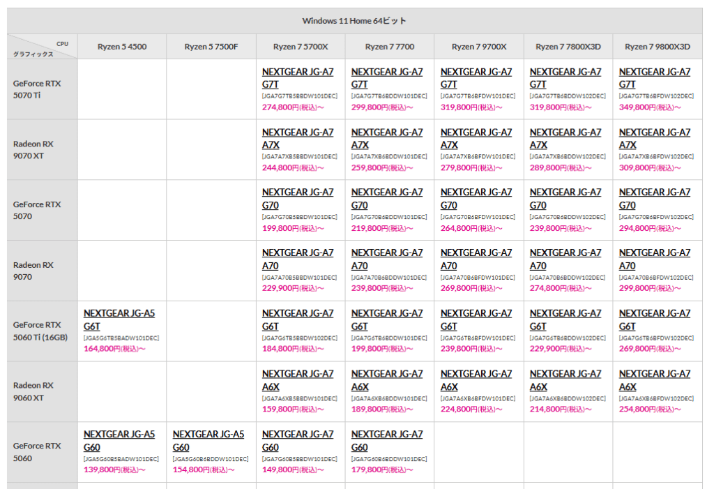Click the JG-A7A70 link priced 299,800円

[x=654, y=259]
